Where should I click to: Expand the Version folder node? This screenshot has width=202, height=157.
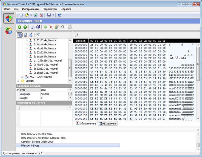[18, 81]
